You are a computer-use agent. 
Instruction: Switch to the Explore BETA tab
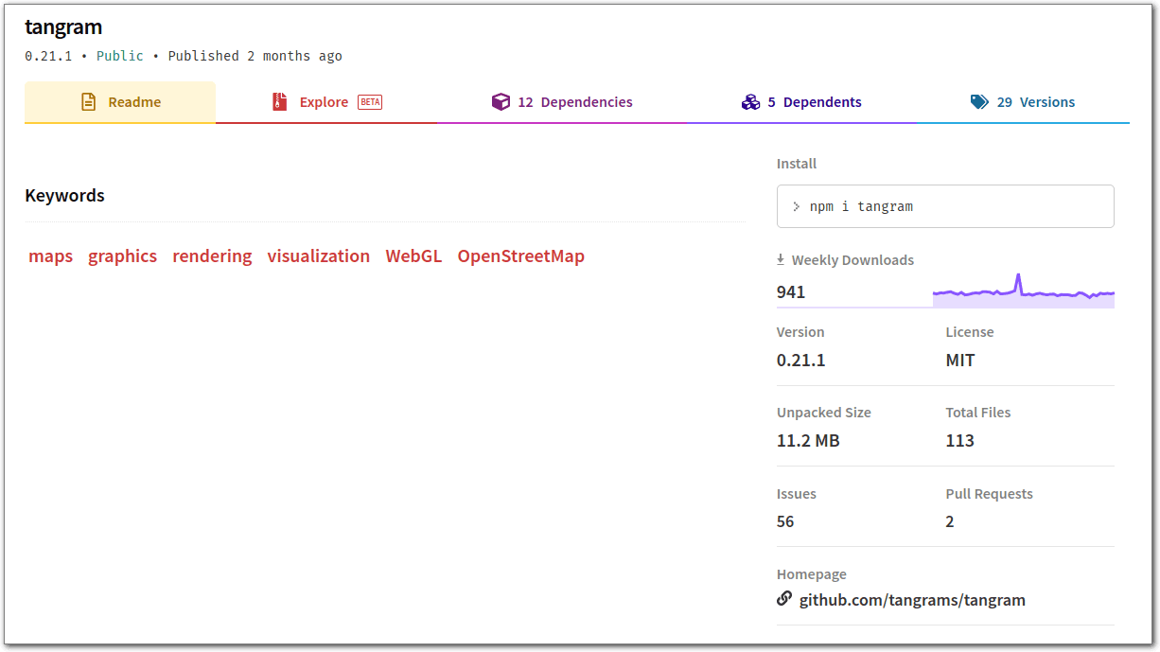point(326,102)
